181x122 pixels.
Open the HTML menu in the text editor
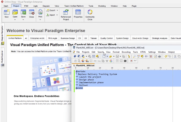click(143, 52)
